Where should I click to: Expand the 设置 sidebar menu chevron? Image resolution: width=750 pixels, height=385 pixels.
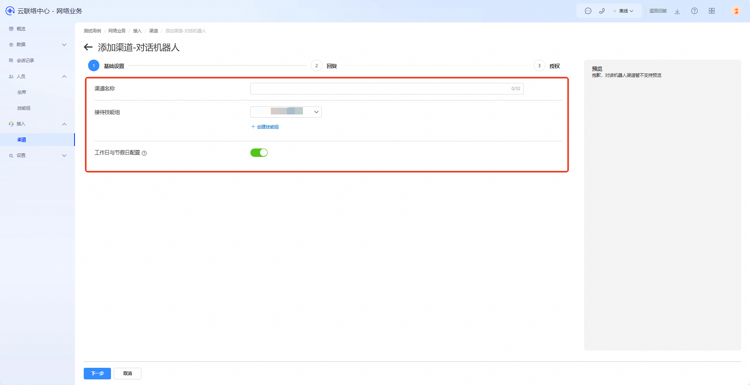[x=64, y=155]
